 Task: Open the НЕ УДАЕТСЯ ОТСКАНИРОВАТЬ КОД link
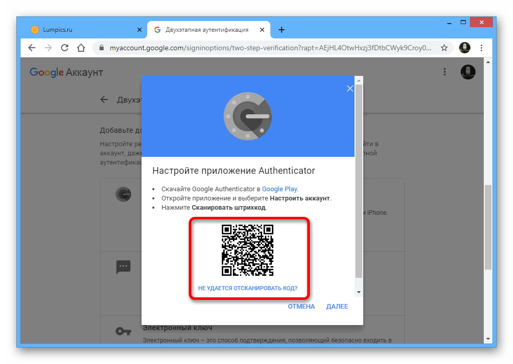pyautogui.click(x=248, y=288)
